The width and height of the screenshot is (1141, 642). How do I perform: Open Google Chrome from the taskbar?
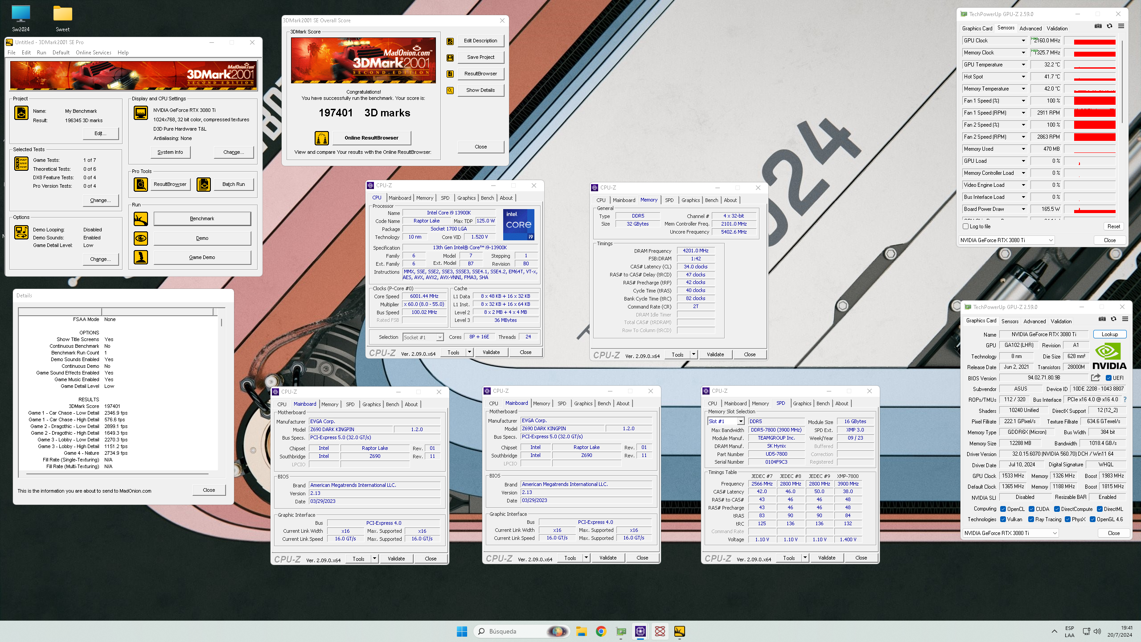pyautogui.click(x=601, y=631)
